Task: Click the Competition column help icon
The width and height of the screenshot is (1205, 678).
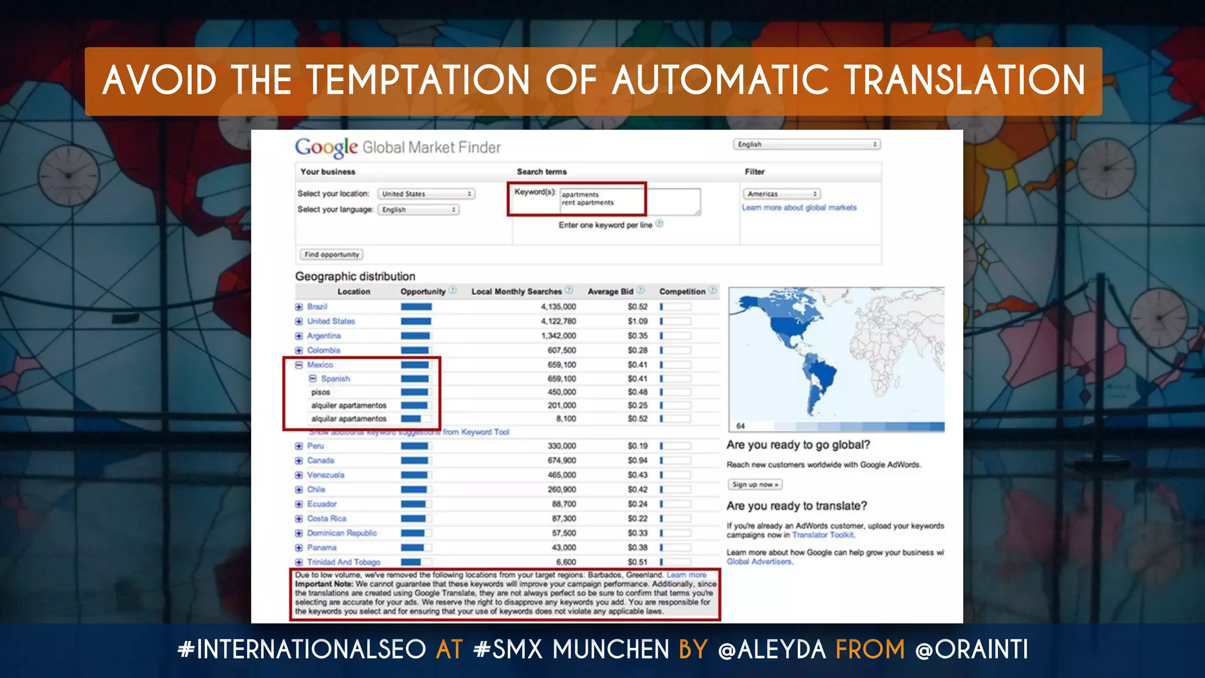Action: point(713,290)
